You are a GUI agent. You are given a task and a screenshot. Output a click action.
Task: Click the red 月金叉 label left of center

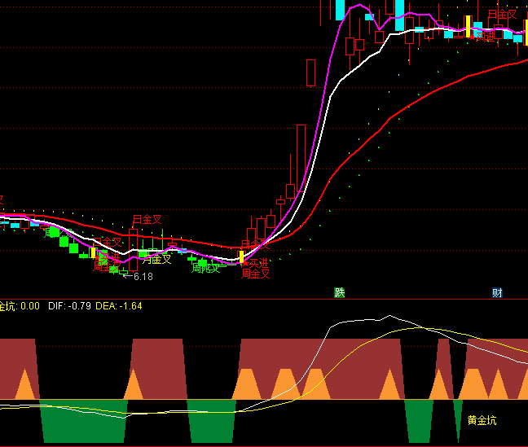(x=147, y=220)
